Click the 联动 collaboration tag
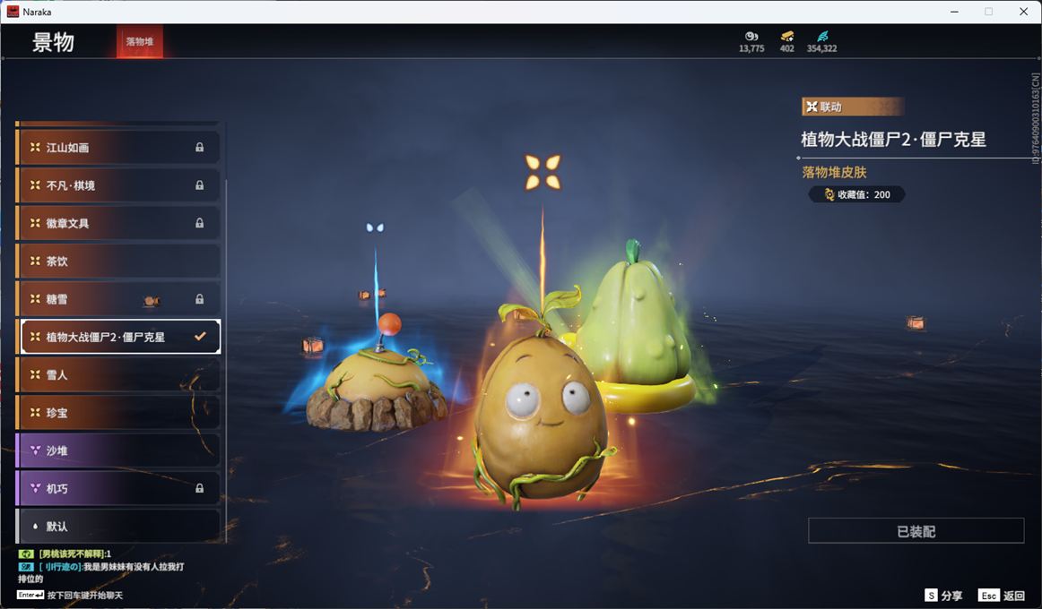1042x609 pixels. click(853, 107)
